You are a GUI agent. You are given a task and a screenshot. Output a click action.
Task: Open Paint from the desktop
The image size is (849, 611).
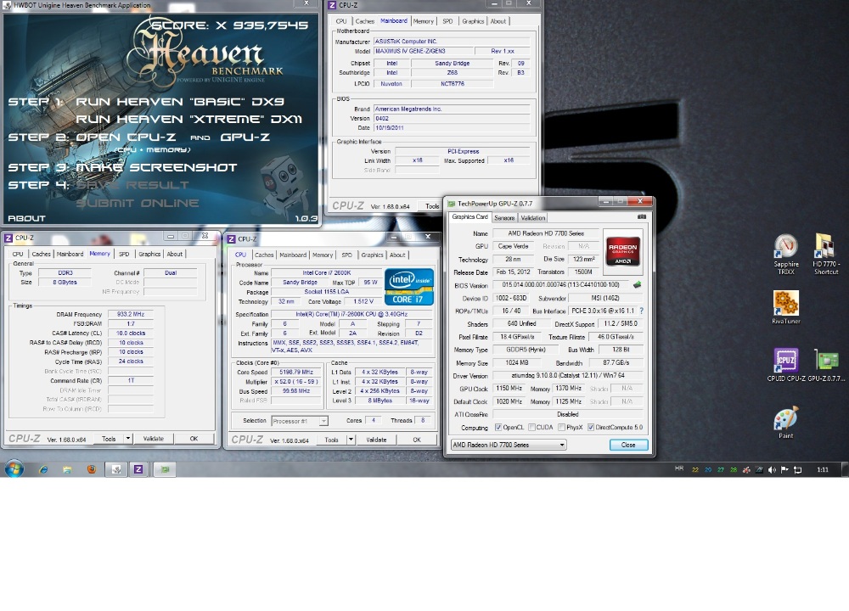click(785, 422)
